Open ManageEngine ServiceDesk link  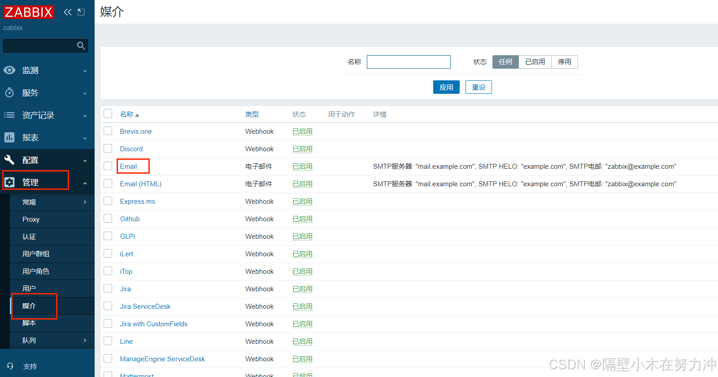click(162, 359)
